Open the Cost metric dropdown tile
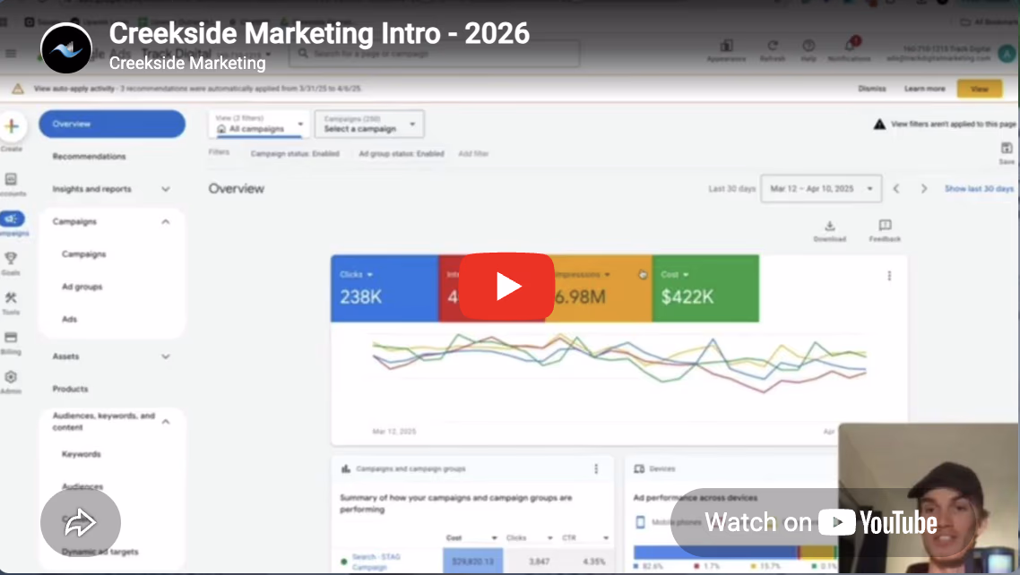Viewport: 1020px width, 575px height. point(705,288)
